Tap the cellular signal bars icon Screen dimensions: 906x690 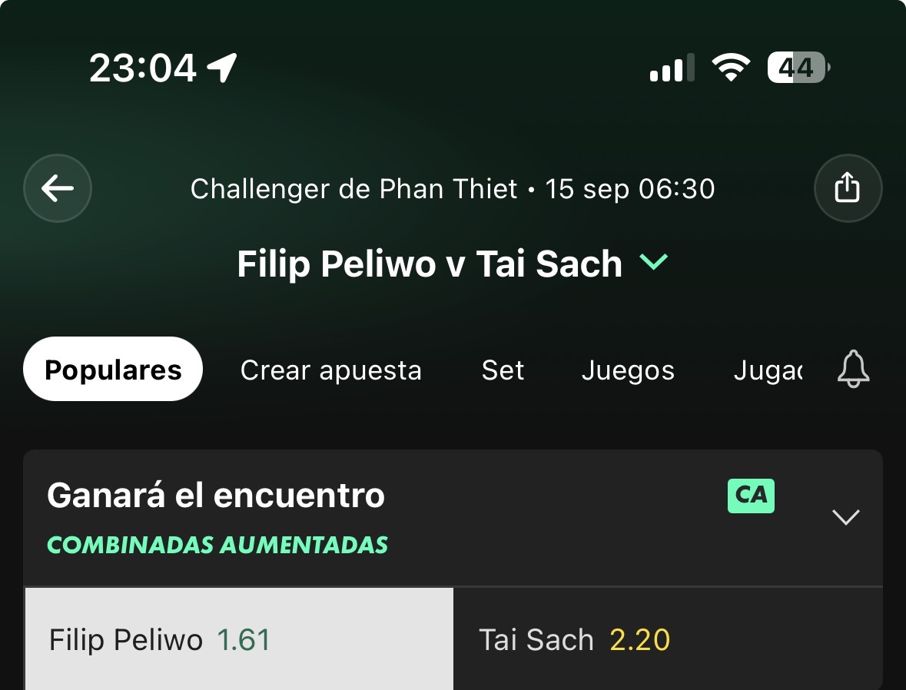point(672,68)
